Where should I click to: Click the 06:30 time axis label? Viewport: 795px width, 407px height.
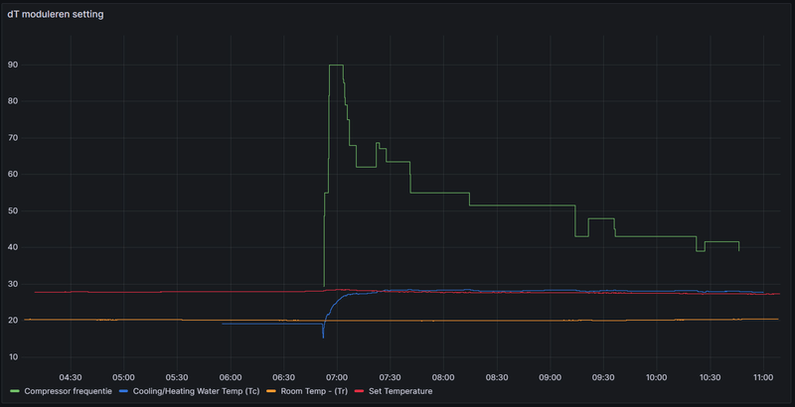point(283,377)
